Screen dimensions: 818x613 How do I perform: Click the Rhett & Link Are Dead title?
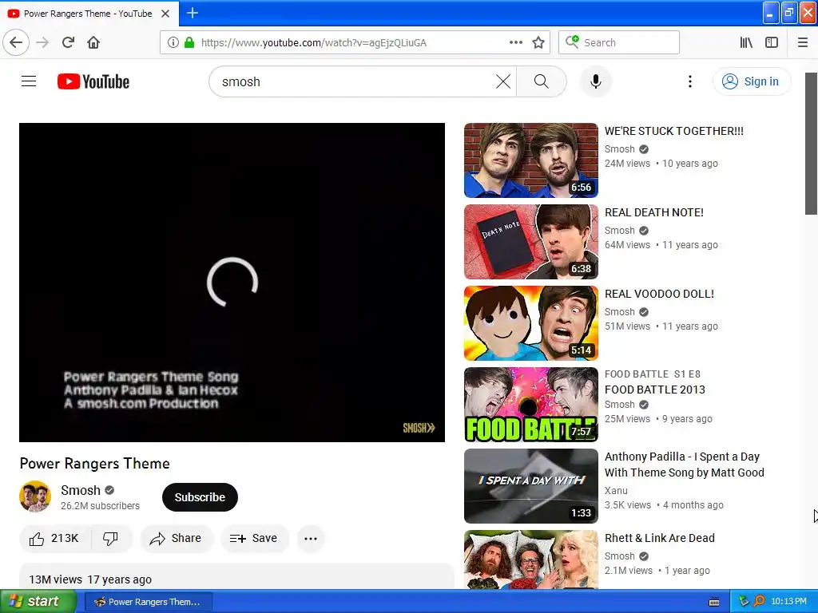click(659, 538)
